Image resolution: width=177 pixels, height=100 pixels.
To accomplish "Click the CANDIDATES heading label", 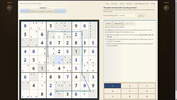I will point(43,8).
